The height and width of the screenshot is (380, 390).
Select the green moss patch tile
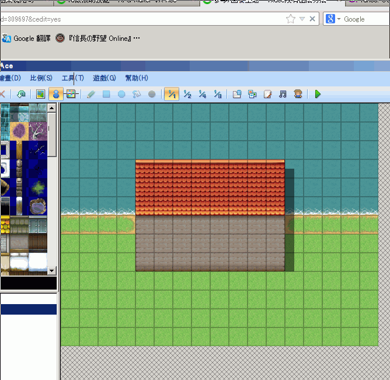click(x=38, y=187)
